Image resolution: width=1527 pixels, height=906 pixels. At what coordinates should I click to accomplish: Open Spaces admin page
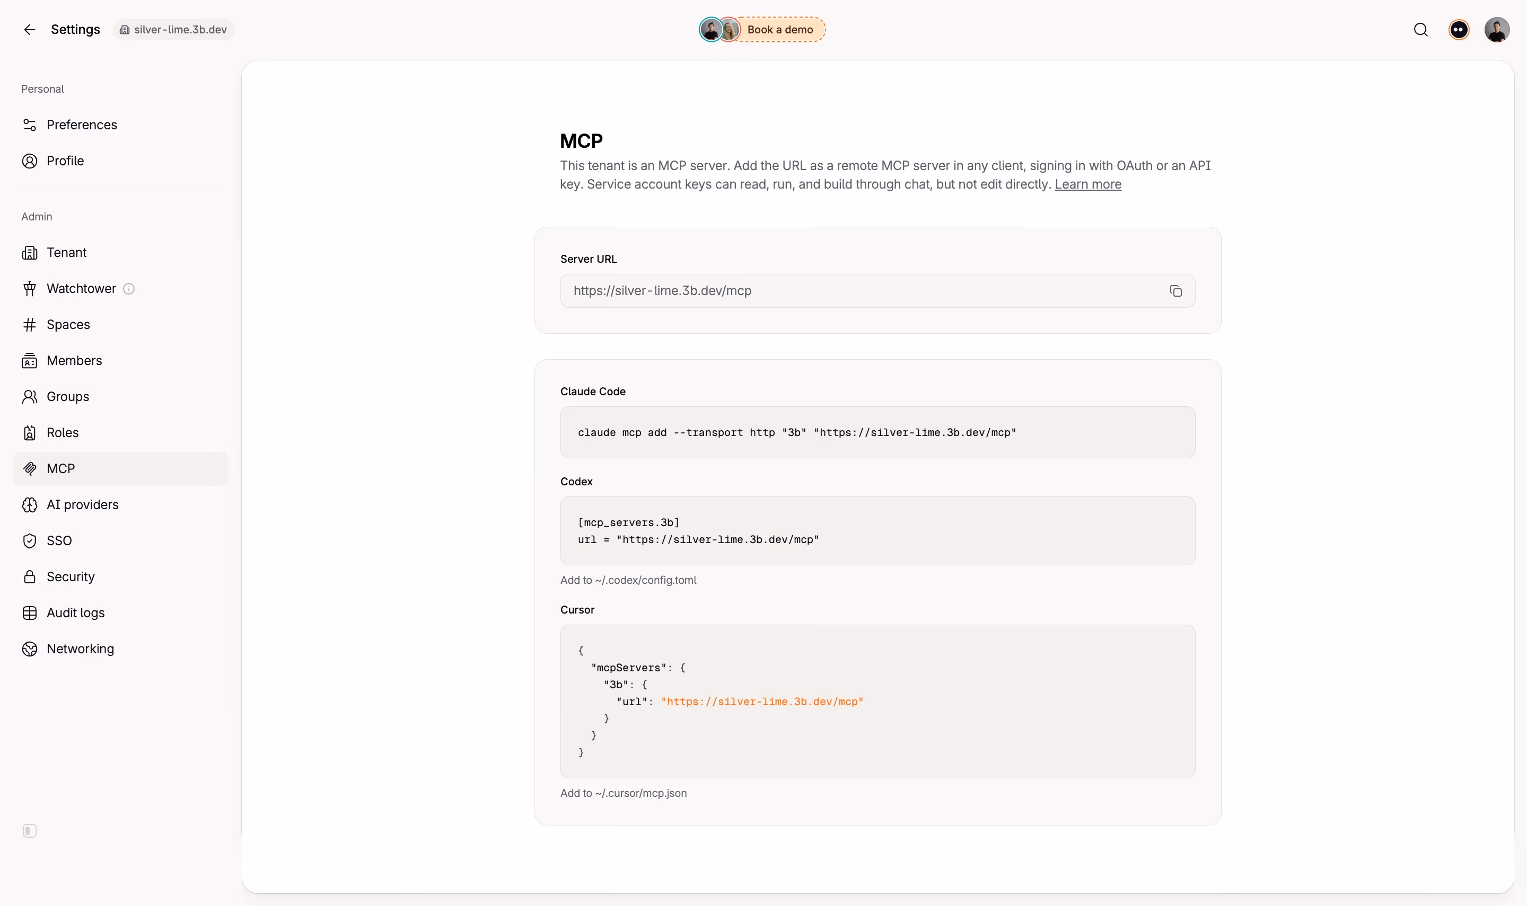click(121, 325)
